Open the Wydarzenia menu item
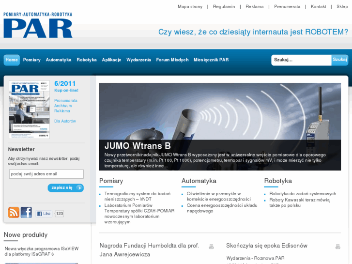 [138, 60]
